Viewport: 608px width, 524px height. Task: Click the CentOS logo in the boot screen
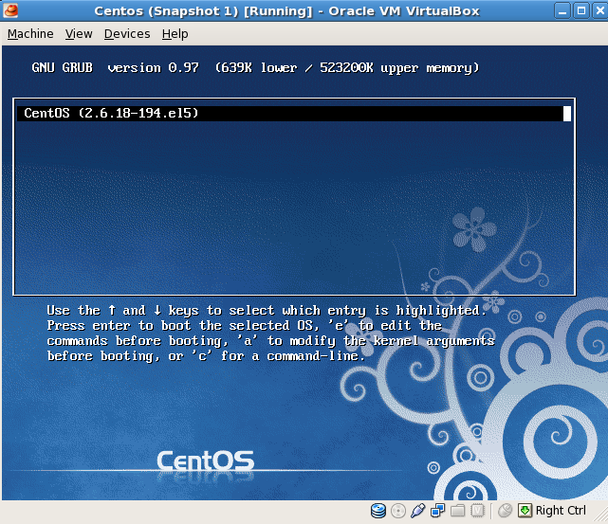205,461
